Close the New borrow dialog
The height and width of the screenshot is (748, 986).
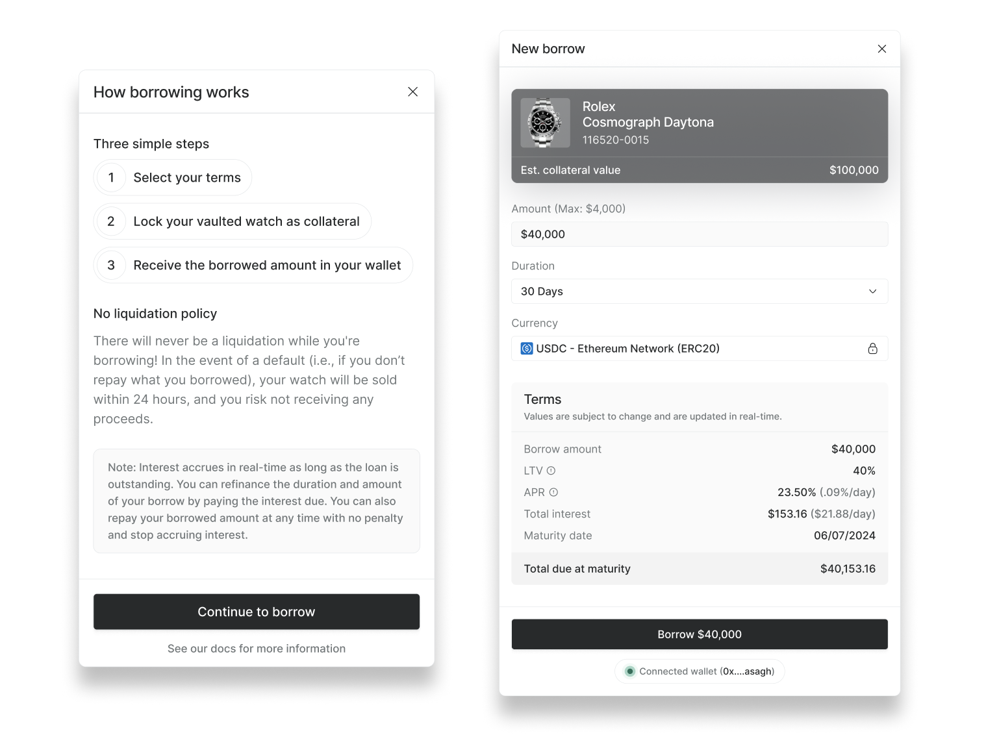[881, 49]
